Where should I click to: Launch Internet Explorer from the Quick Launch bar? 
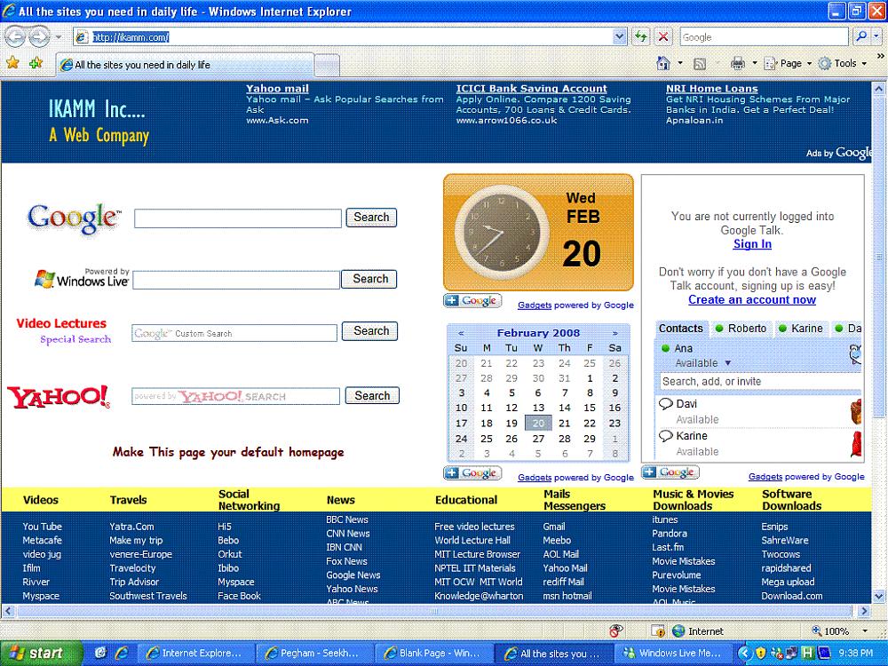[121, 653]
